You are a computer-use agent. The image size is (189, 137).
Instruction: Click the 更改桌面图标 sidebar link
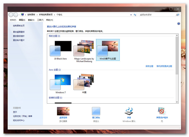pyautogui.click(x=19, y=32)
